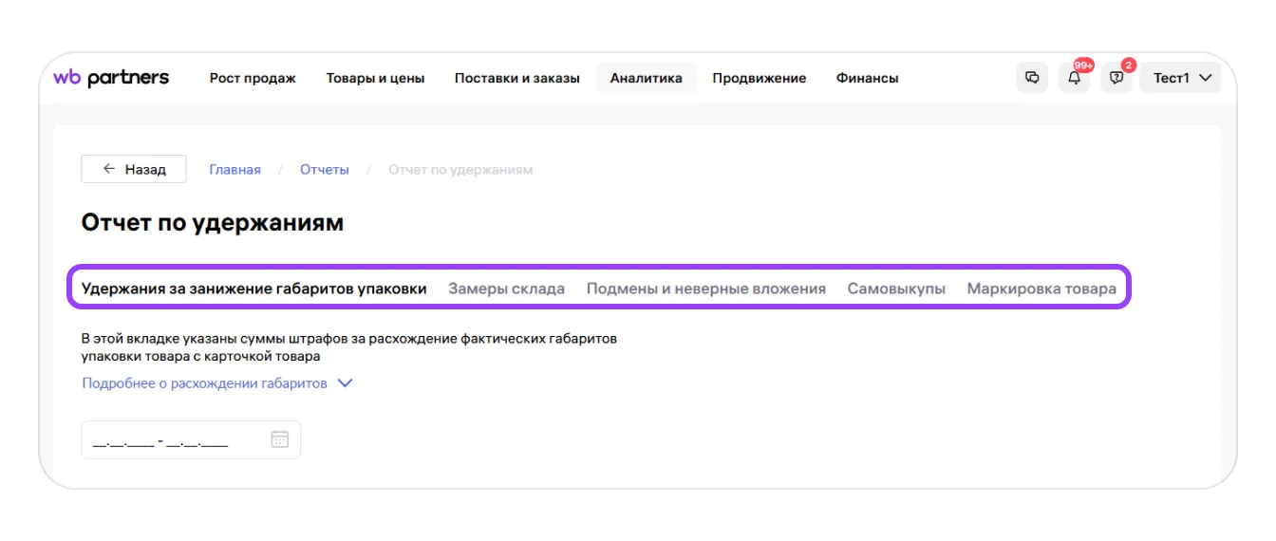Expand Подробнее о расхождении габаритов
Viewport: 1276px width, 541px height.
coord(216,383)
